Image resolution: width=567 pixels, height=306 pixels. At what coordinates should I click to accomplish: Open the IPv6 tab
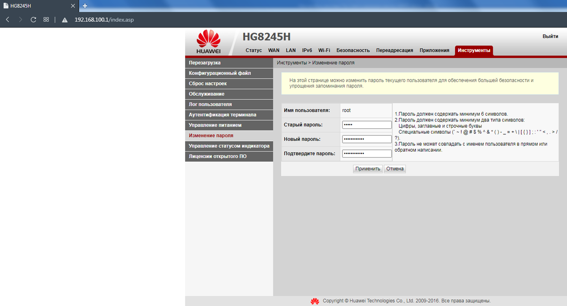pyautogui.click(x=307, y=50)
